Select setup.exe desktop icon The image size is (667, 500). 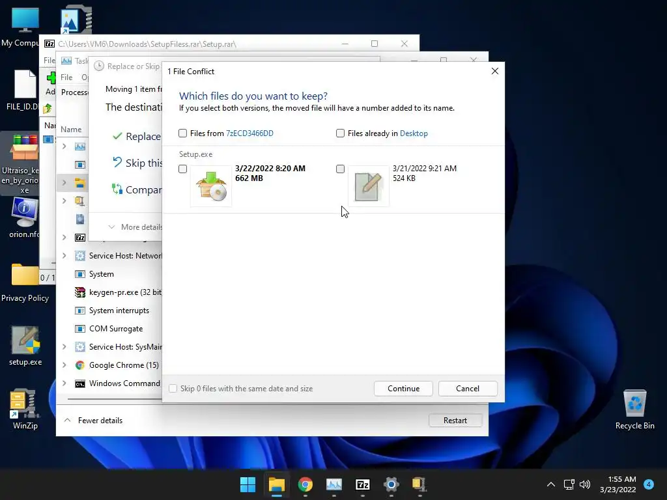25,340
